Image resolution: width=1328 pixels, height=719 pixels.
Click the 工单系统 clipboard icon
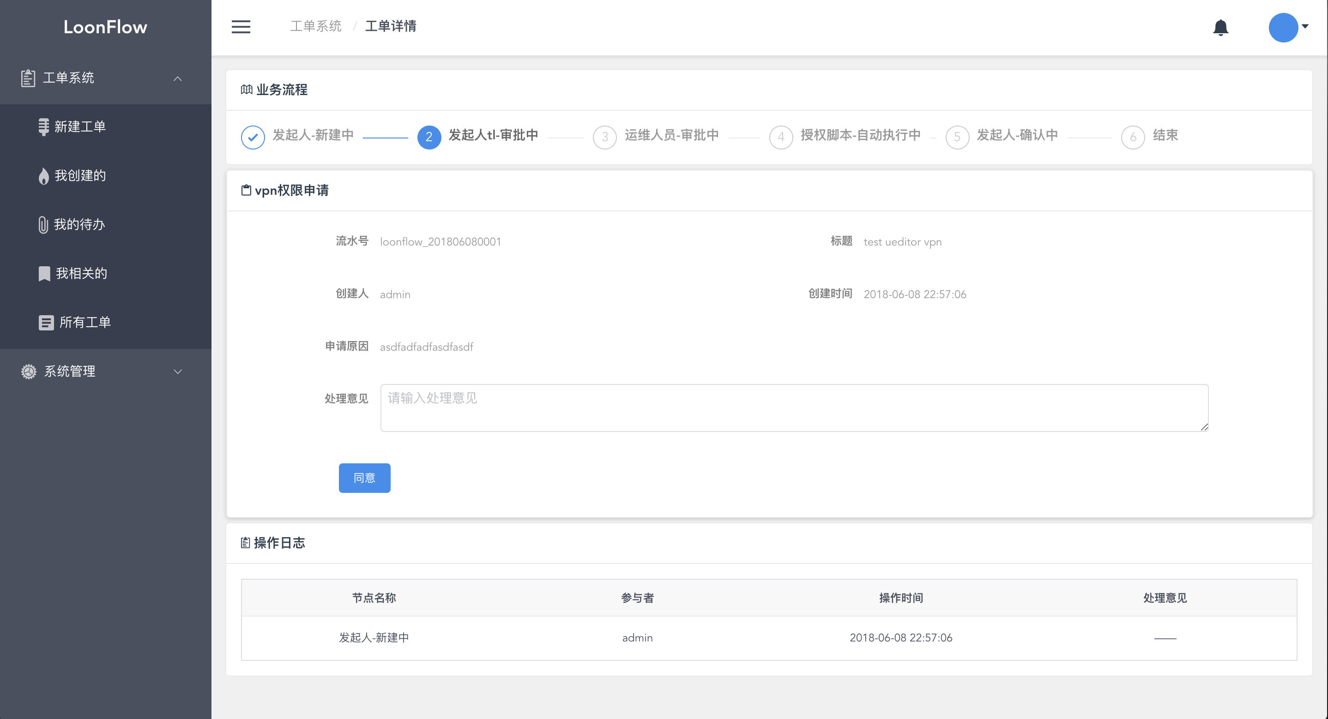(28, 78)
